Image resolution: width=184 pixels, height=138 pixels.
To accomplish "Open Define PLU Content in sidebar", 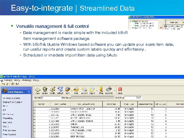I will [13, 102].
